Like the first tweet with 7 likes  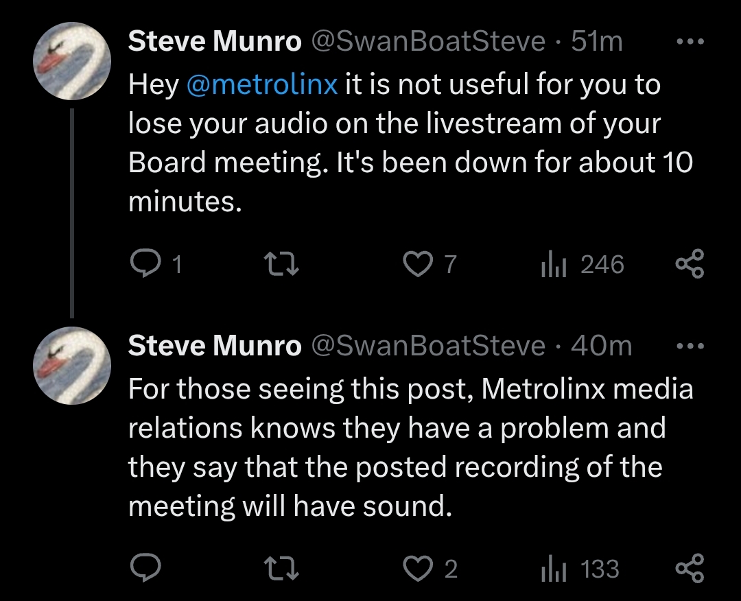coord(416,264)
